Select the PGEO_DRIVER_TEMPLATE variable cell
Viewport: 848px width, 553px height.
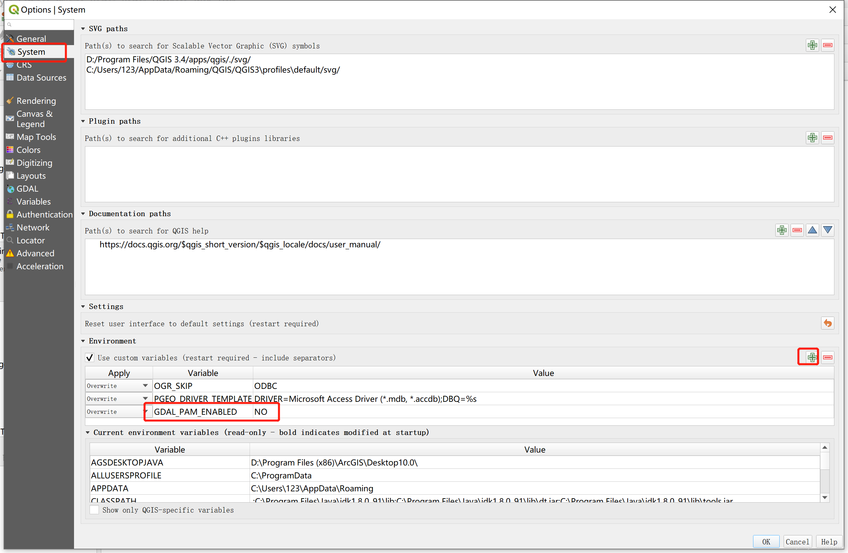coord(203,399)
